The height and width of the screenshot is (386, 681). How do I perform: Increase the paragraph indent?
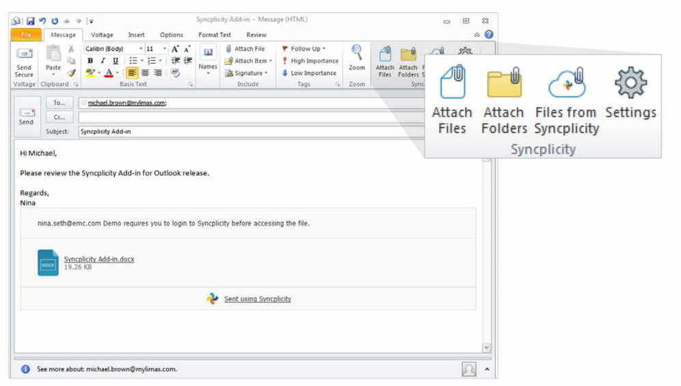187,61
